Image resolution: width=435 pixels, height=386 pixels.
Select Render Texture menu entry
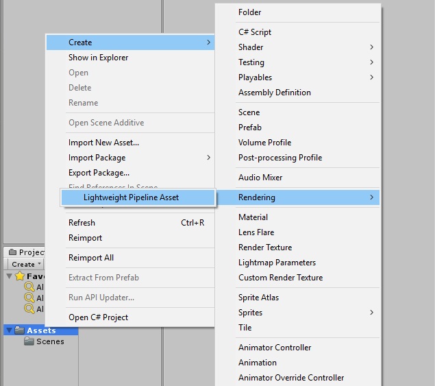point(264,248)
